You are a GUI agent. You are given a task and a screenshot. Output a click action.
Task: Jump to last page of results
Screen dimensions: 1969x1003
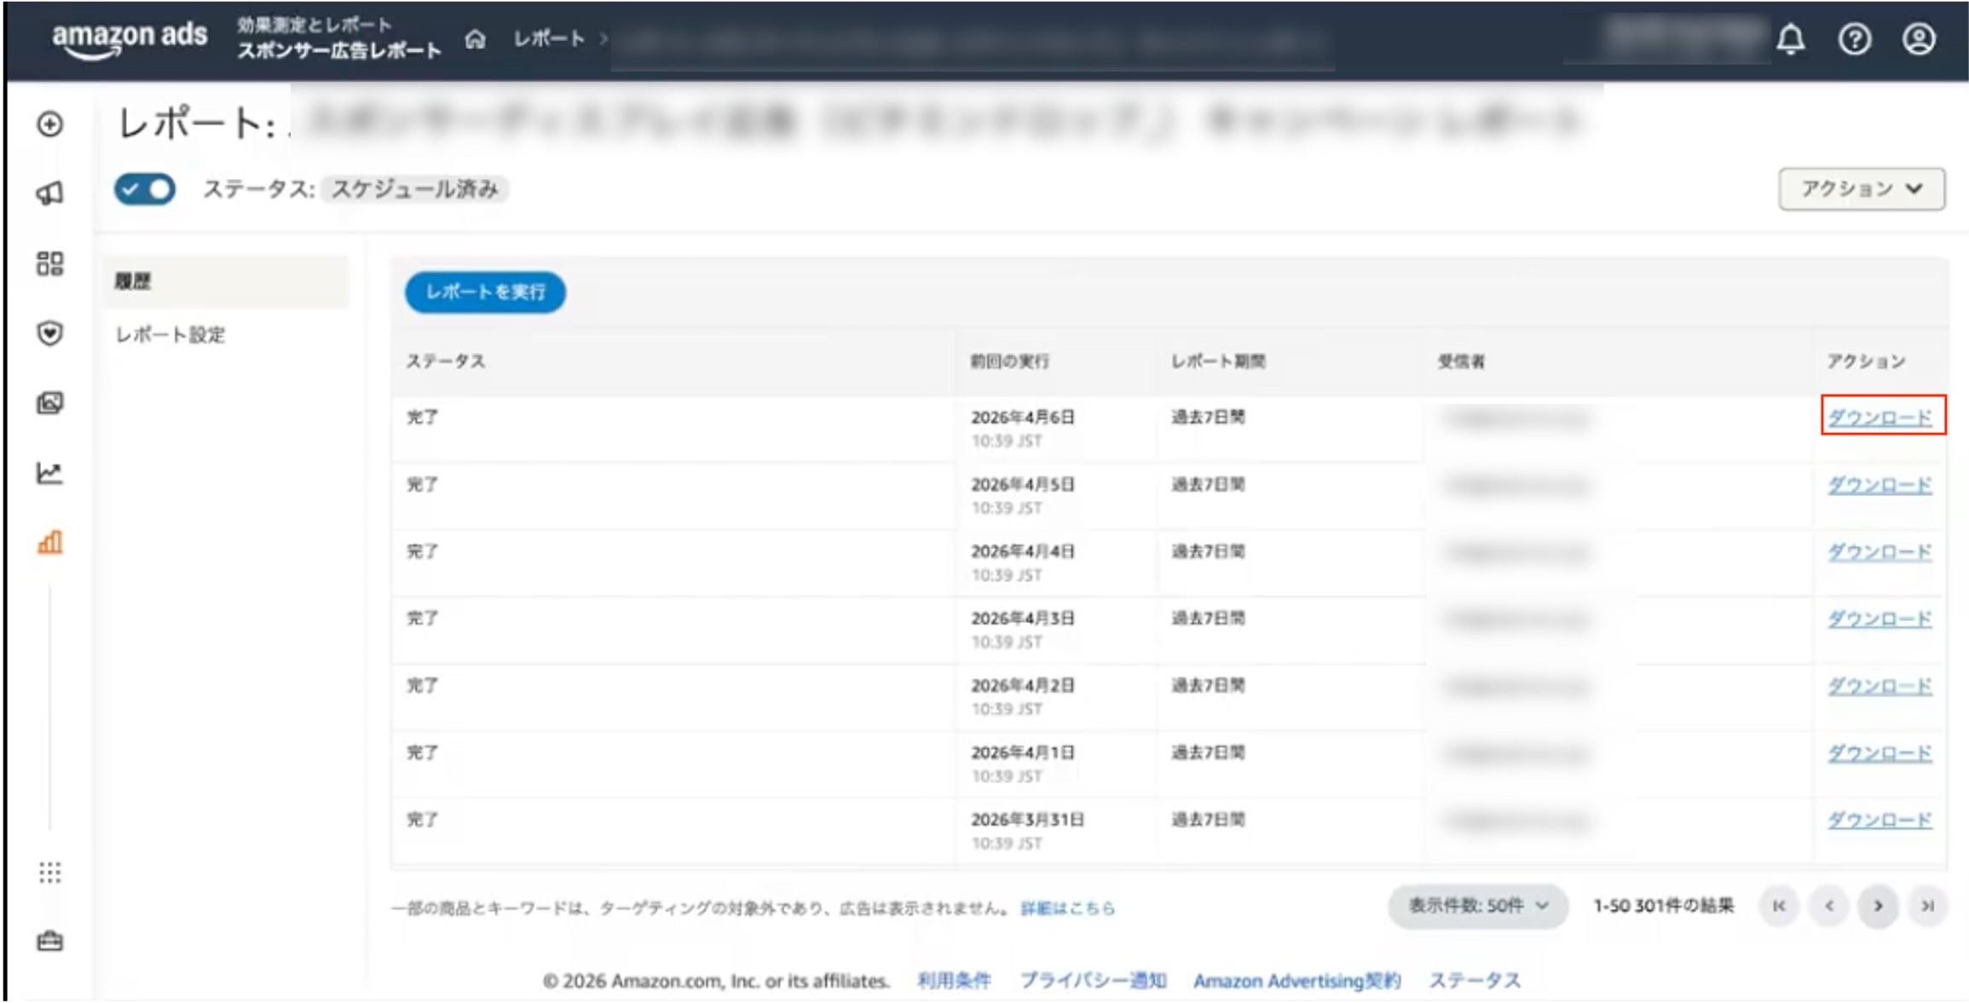click(x=1928, y=906)
